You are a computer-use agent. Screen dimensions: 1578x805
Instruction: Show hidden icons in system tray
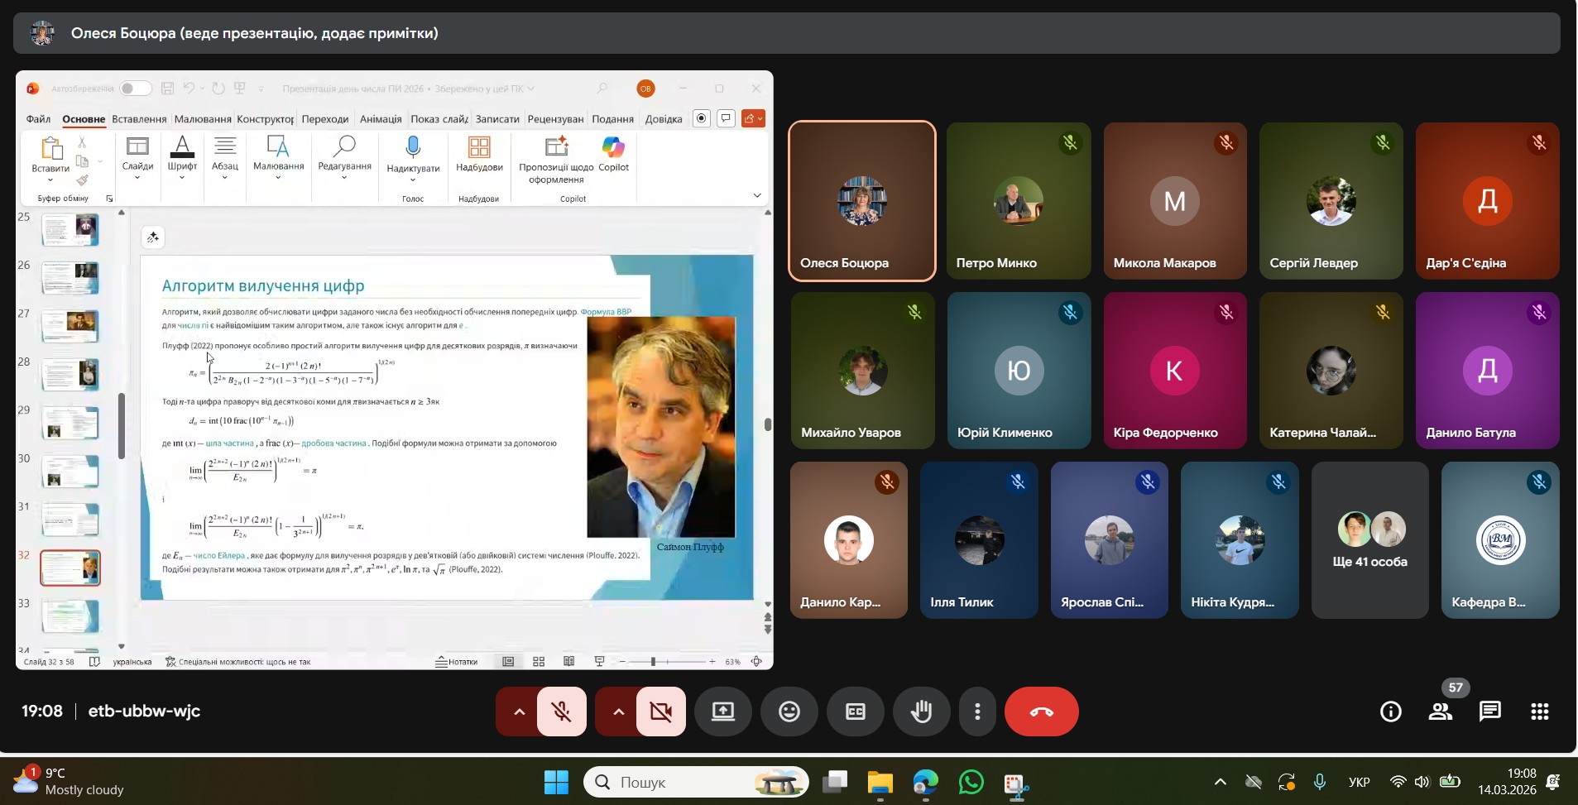pos(1220,782)
